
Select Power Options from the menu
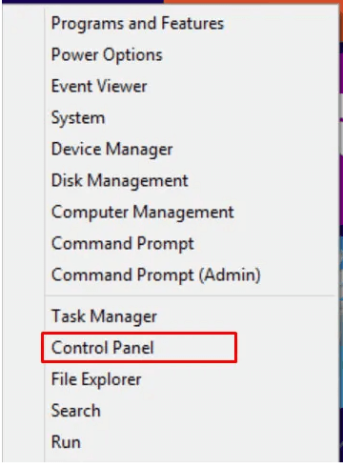pyautogui.click(x=107, y=55)
